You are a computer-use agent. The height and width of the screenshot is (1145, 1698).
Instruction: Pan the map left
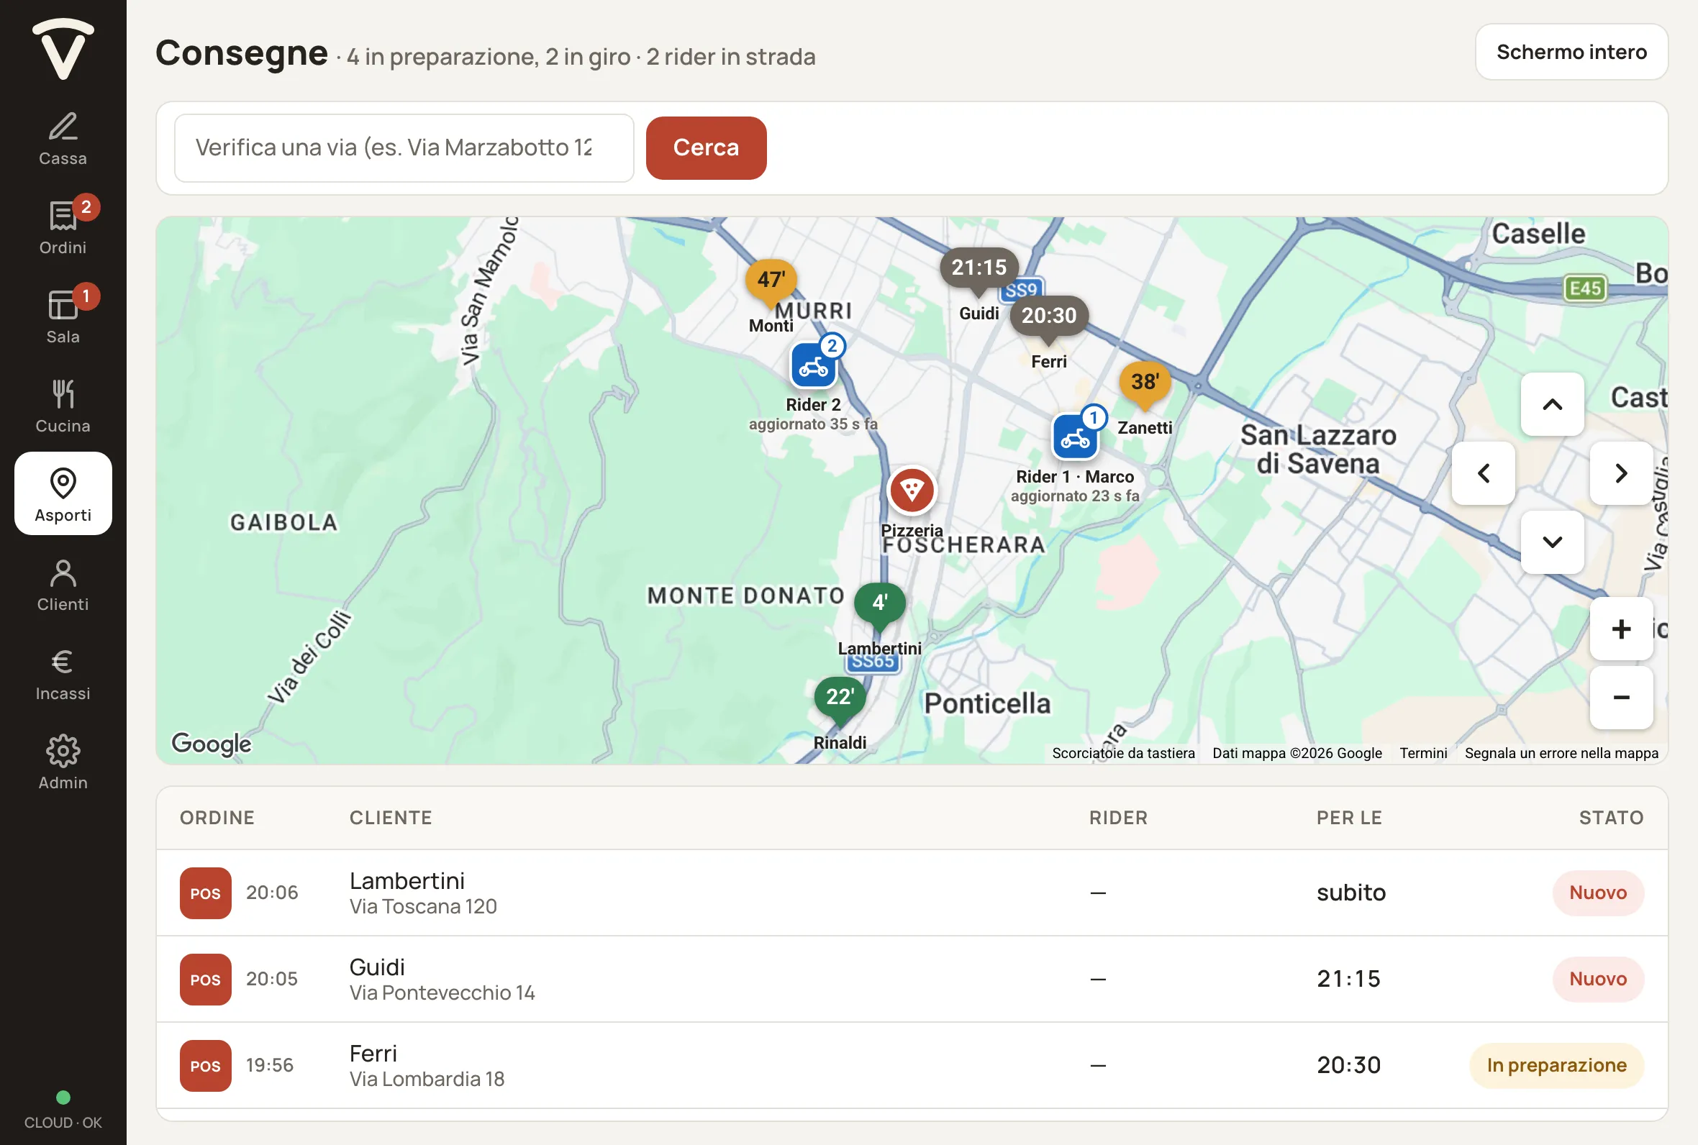click(x=1484, y=473)
